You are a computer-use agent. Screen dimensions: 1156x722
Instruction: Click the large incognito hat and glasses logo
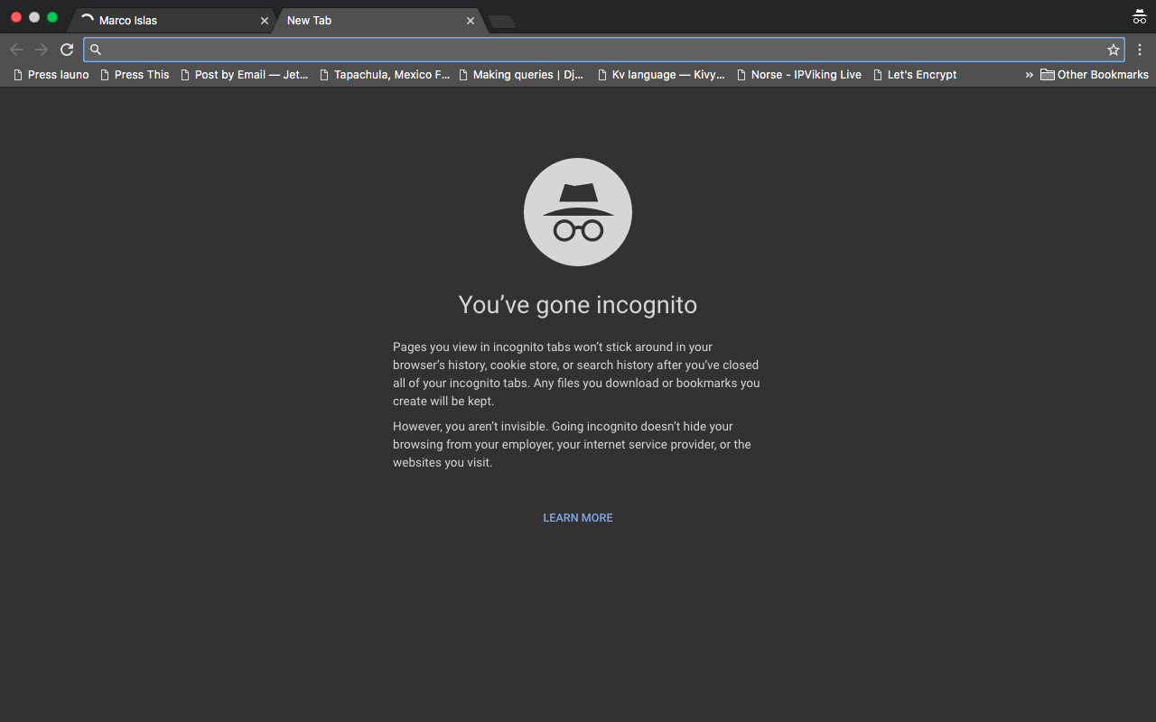tap(578, 212)
